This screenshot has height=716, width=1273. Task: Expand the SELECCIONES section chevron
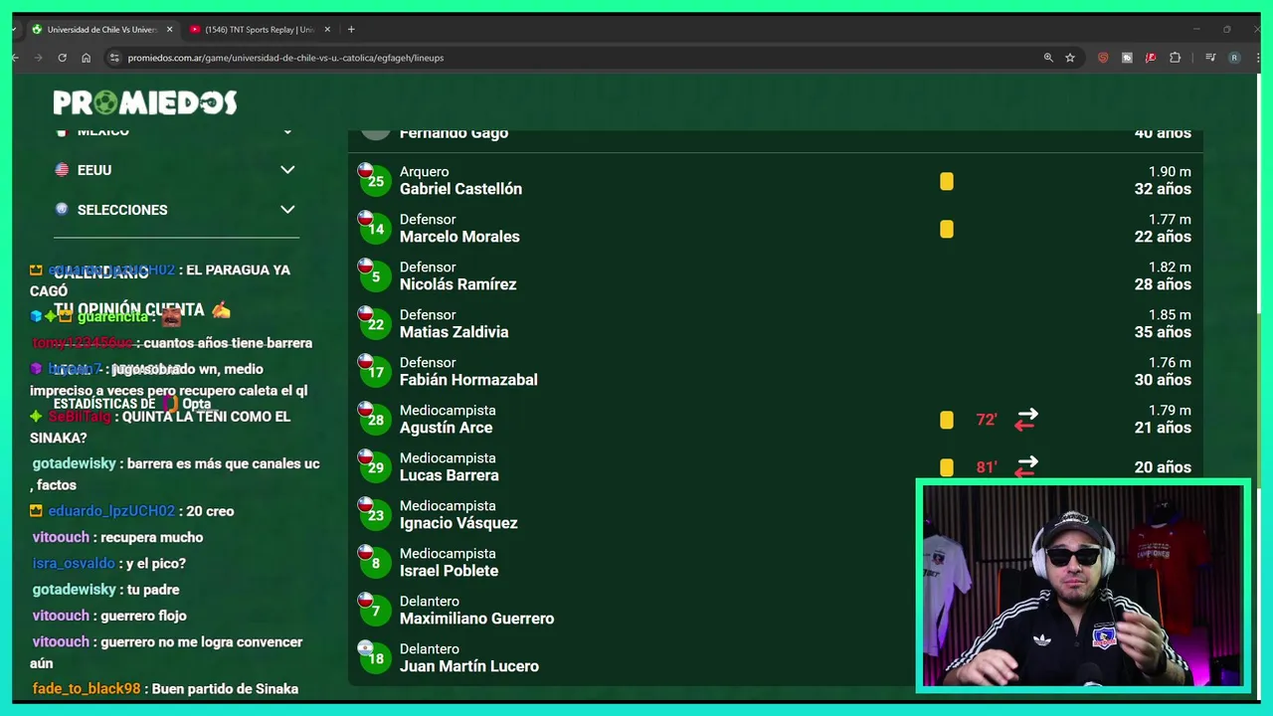coord(287,210)
